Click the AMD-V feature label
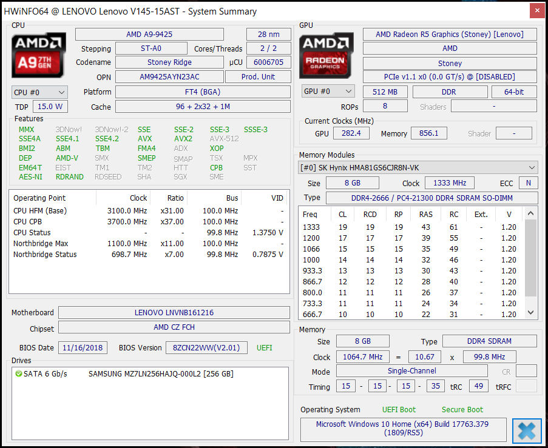 (x=67, y=158)
